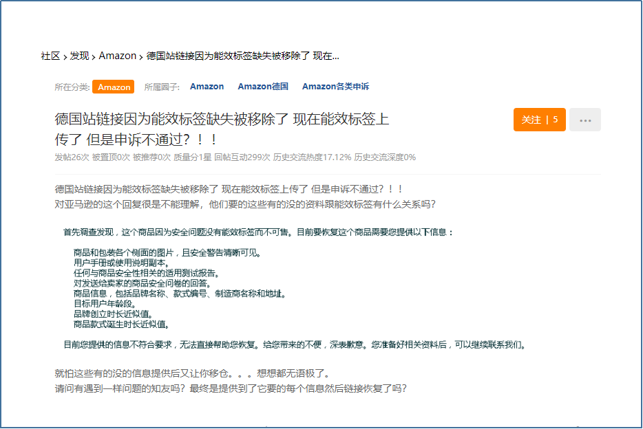Navigate to 发现 in the breadcrumb
The width and height of the screenshot is (643, 429).
pos(79,56)
